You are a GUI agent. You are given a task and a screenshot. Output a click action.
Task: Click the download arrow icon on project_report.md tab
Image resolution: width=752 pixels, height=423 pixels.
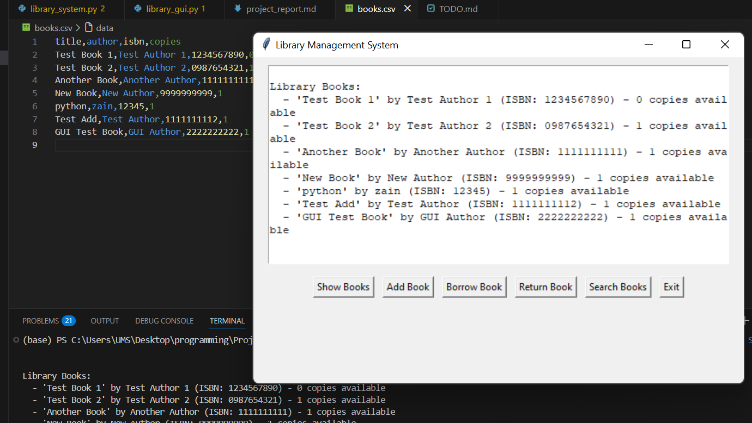238,9
